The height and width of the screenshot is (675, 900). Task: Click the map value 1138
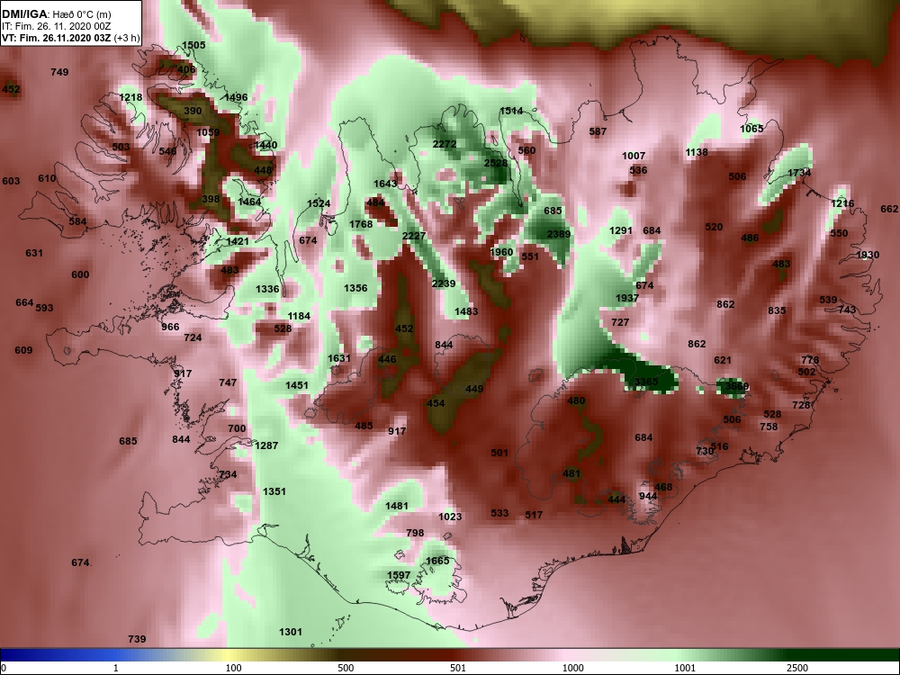click(x=697, y=153)
